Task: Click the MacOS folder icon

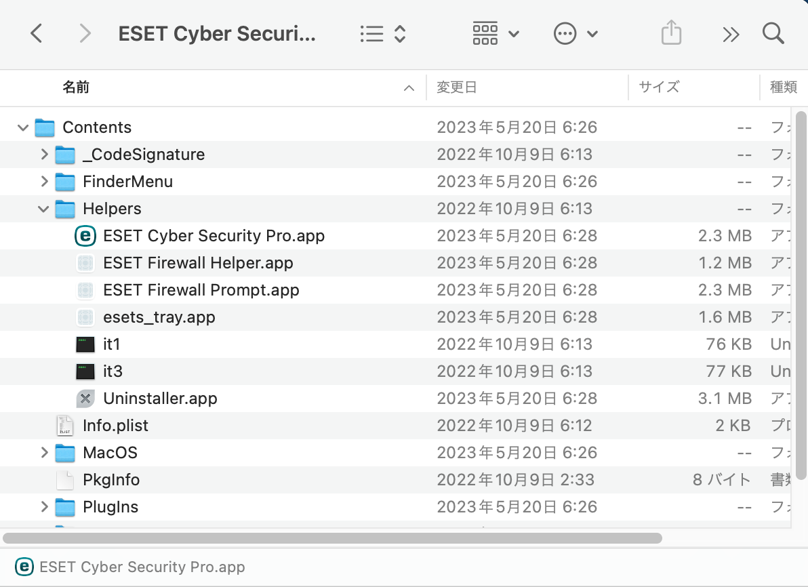Action: (65, 453)
